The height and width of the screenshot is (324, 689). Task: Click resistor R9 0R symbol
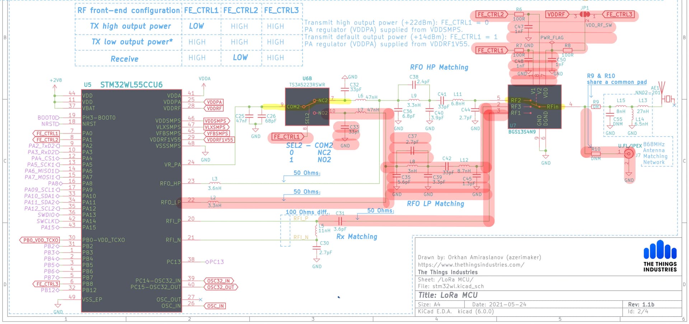pos(596,107)
